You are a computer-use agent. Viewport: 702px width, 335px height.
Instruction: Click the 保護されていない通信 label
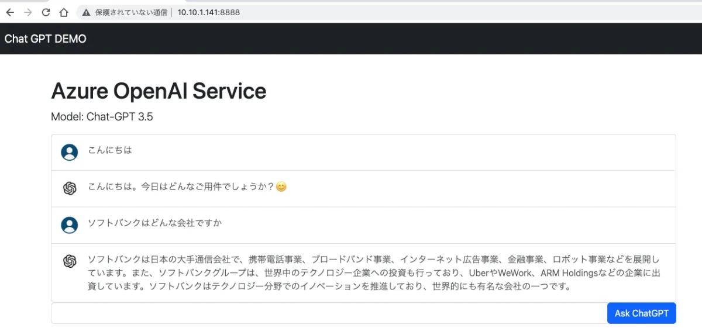point(131,12)
